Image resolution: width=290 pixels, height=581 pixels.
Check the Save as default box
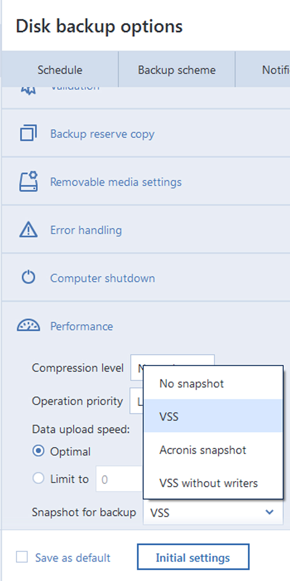22,557
